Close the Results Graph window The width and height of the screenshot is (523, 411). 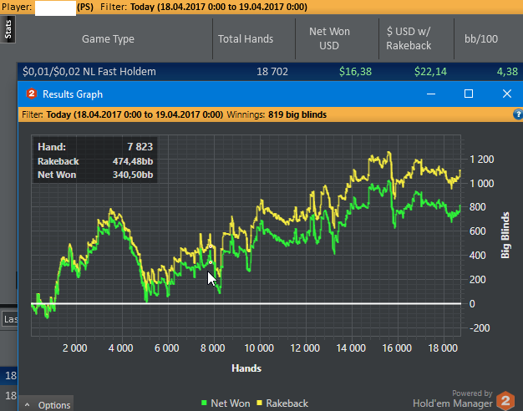pyautogui.click(x=507, y=94)
